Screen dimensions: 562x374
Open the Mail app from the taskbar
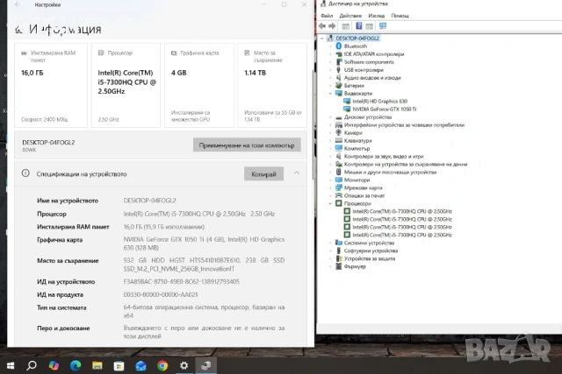pos(140,365)
